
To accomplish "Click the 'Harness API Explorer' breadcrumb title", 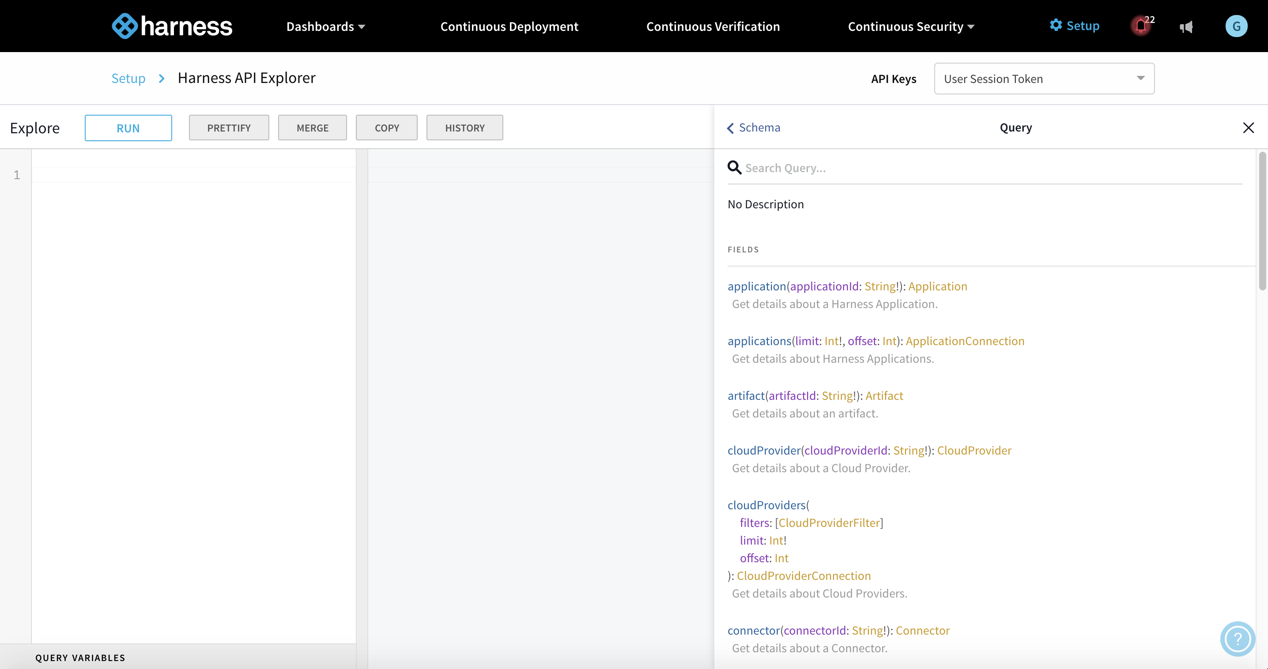I will click(246, 78).
